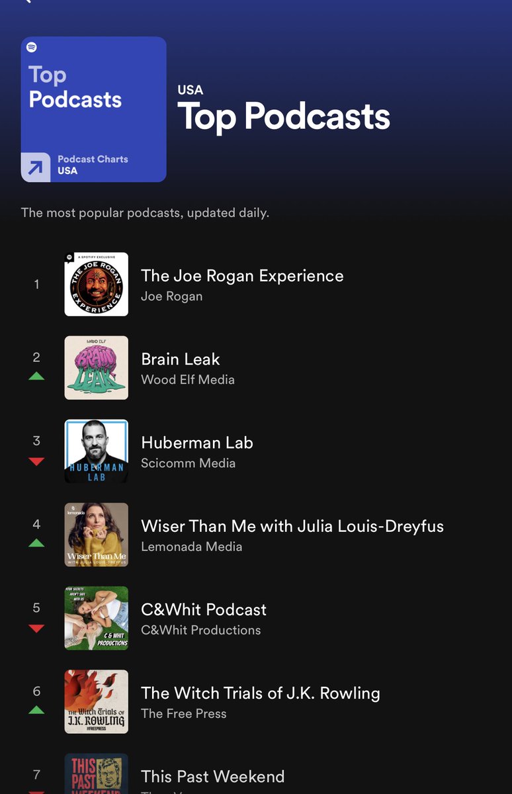The image size is (512, 794).
Task: Open C&Whit Podcast artwork
Action: click(x=97, y=617)
